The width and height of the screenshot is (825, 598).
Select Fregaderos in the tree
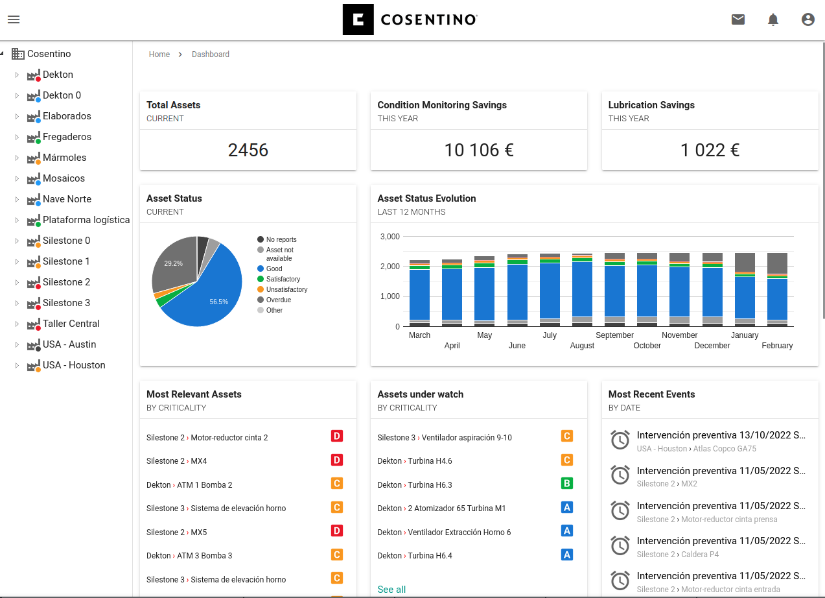[67, 137]
